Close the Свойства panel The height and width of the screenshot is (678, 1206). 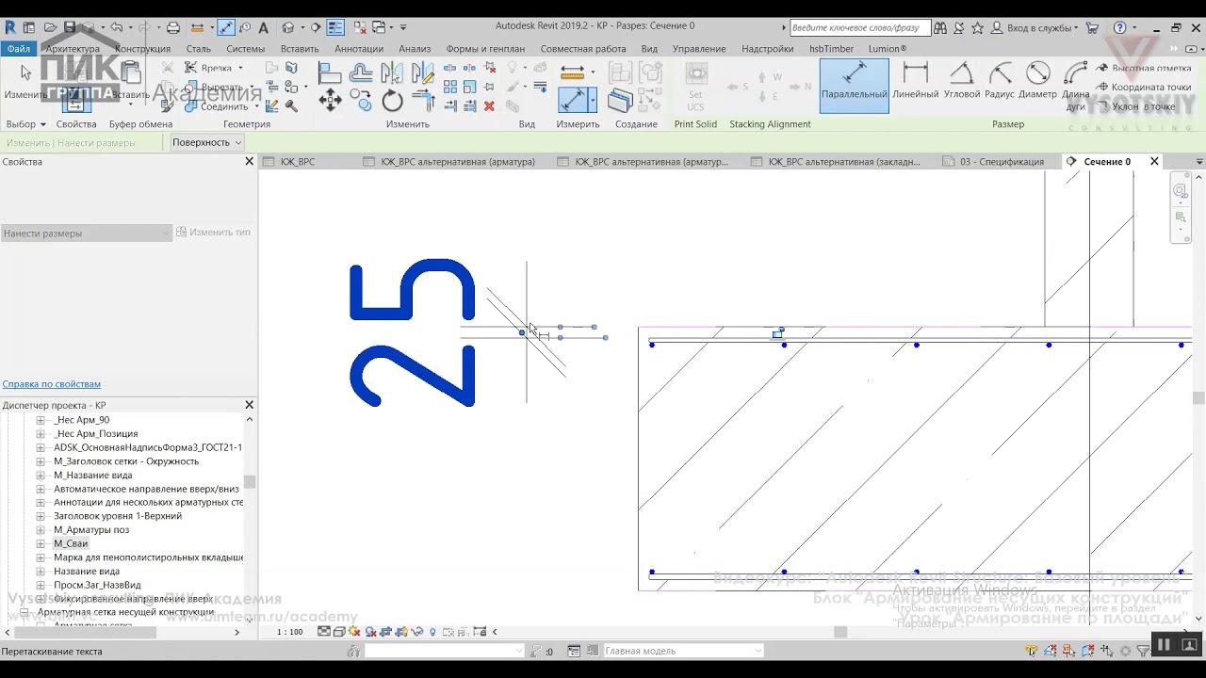[250, 162]
